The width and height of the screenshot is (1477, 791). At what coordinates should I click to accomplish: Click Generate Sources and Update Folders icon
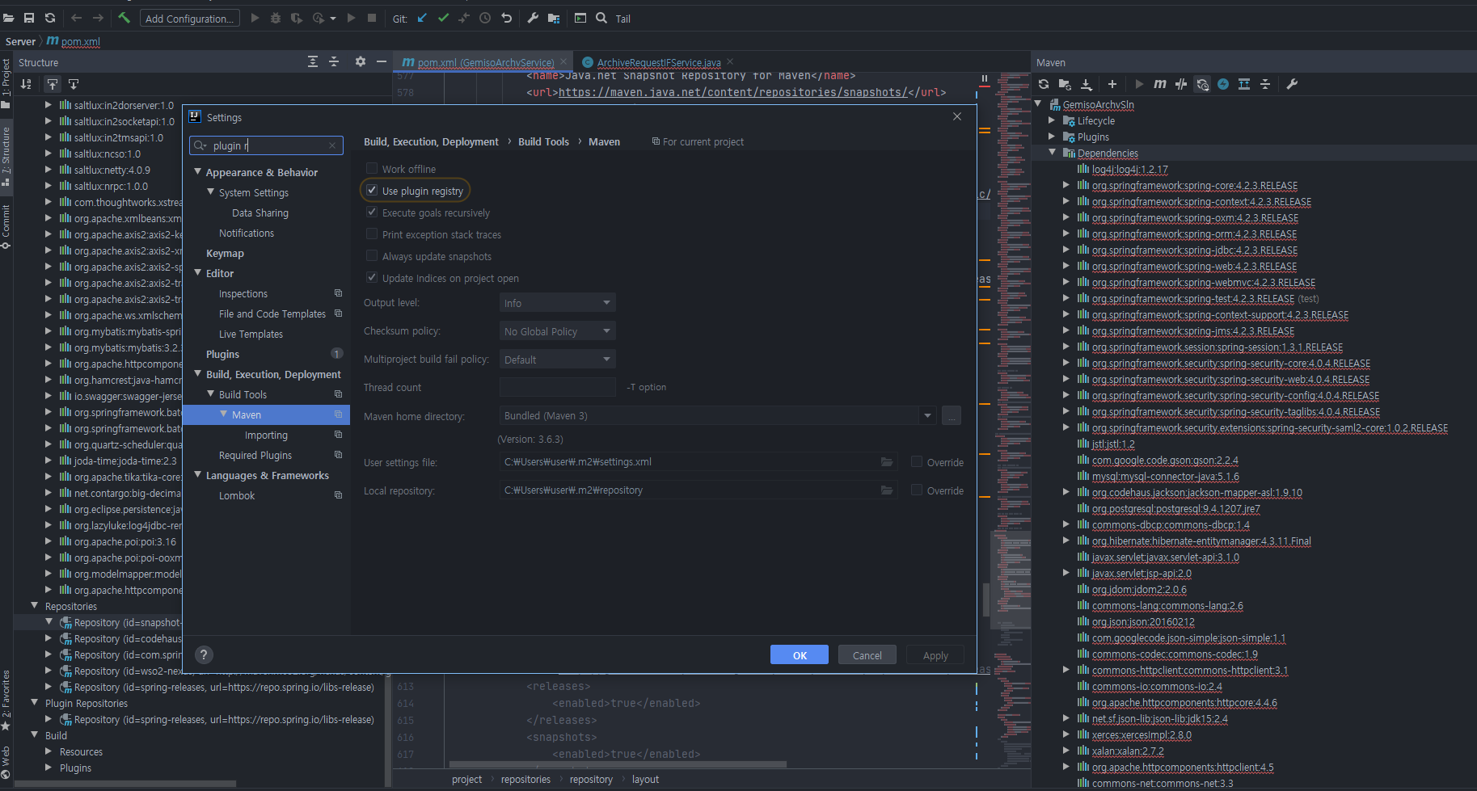point(1065,84)
